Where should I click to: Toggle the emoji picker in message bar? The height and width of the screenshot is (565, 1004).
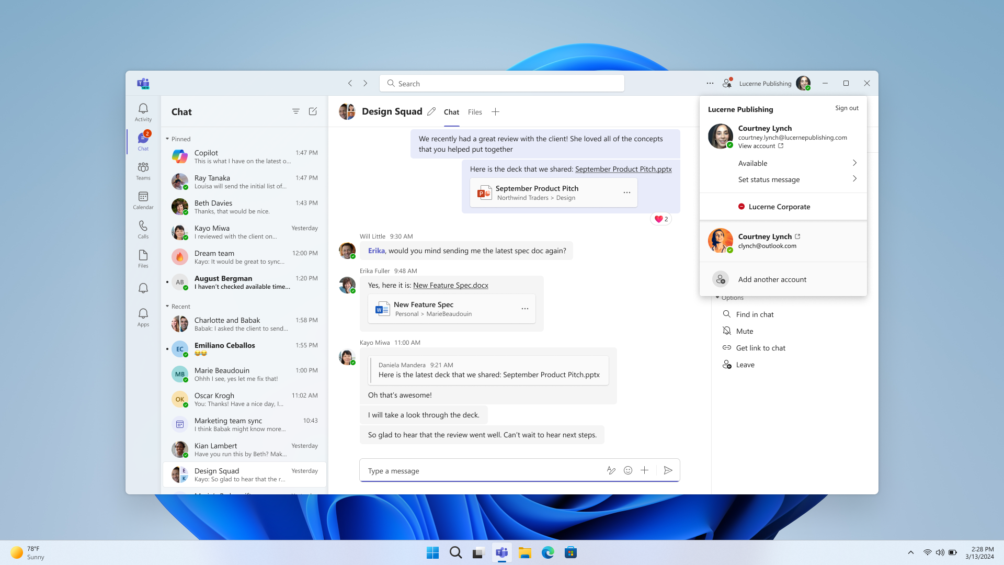click(x=628, y=470)
